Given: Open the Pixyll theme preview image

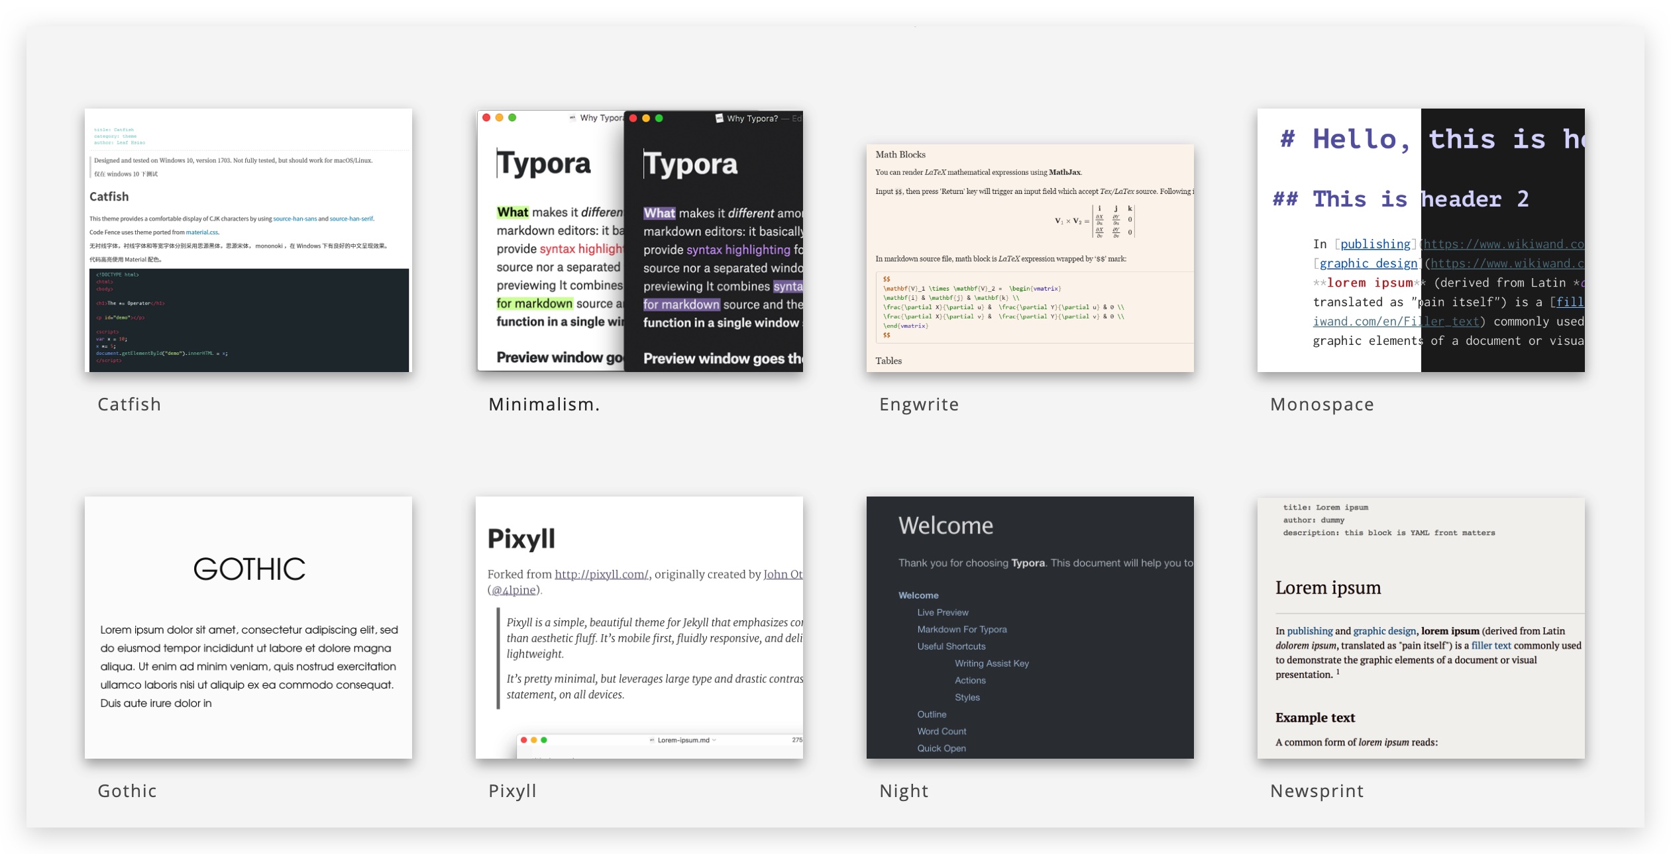Looking at the screenshot, I should point(639,627).
